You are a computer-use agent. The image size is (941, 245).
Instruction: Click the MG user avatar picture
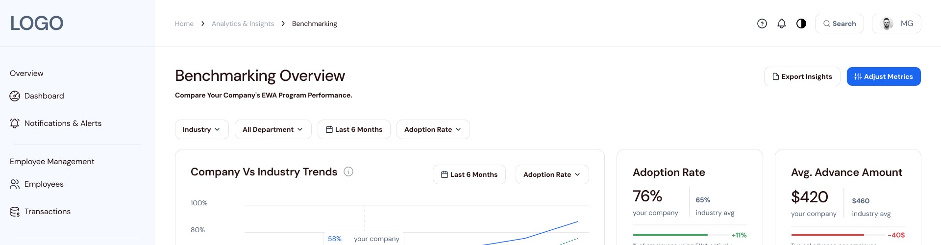pyautogui.click(x=887, y=24)
